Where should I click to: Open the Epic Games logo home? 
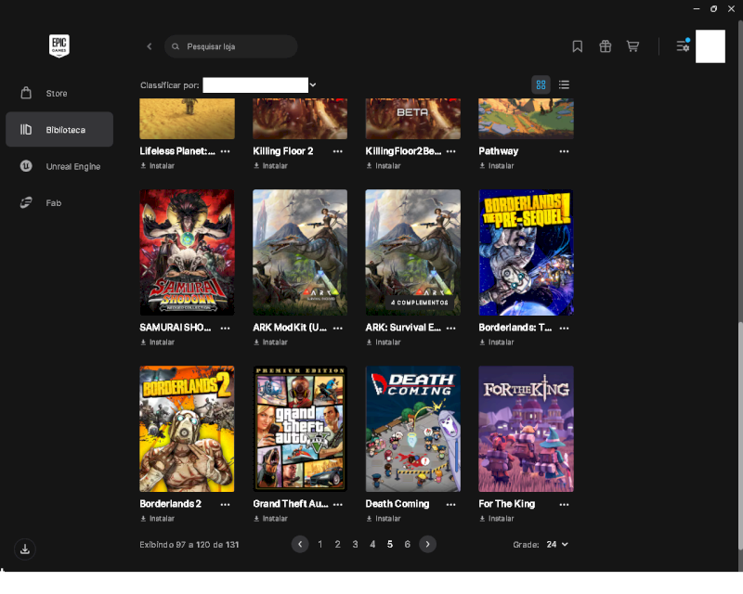(x=59, y=46)
